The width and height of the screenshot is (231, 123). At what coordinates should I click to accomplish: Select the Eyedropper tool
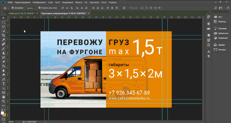point(4,40)
